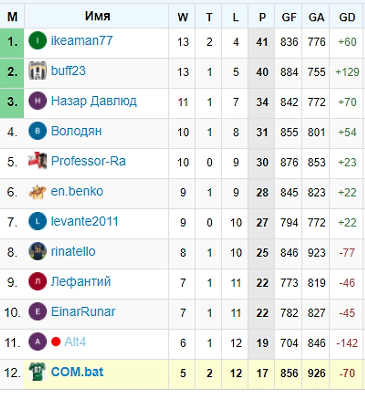Open buff23's striped jersey avatar
Viewport: 365px width, 394px height.
click(37, 70)
